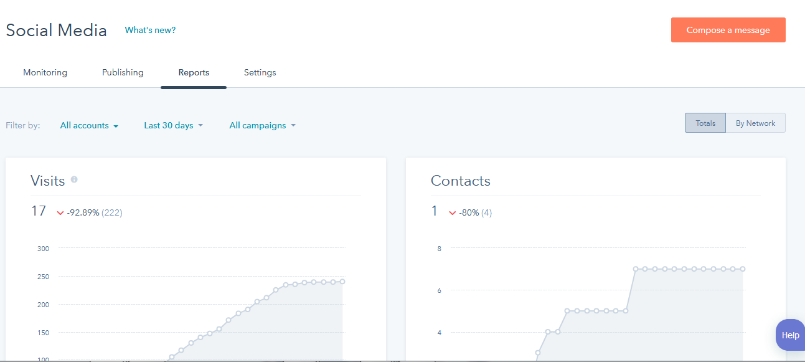The image size is (805, 362).
Task: Click the last data point on Contacts chart
Action: 743,269
